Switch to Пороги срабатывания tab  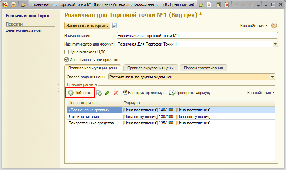tap(203, 68)
